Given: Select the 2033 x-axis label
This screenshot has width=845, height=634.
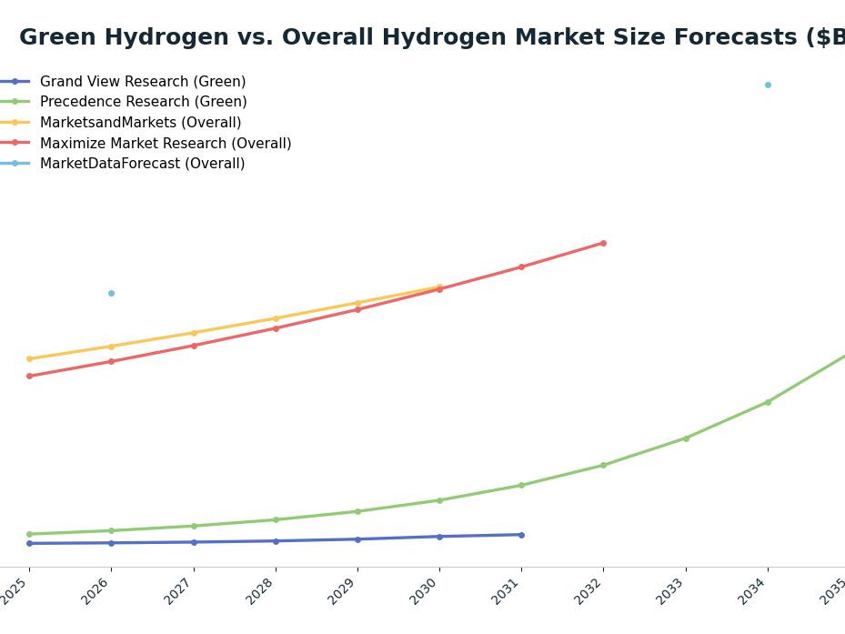Looking at the screenshot, I should [x=671, y=591].
